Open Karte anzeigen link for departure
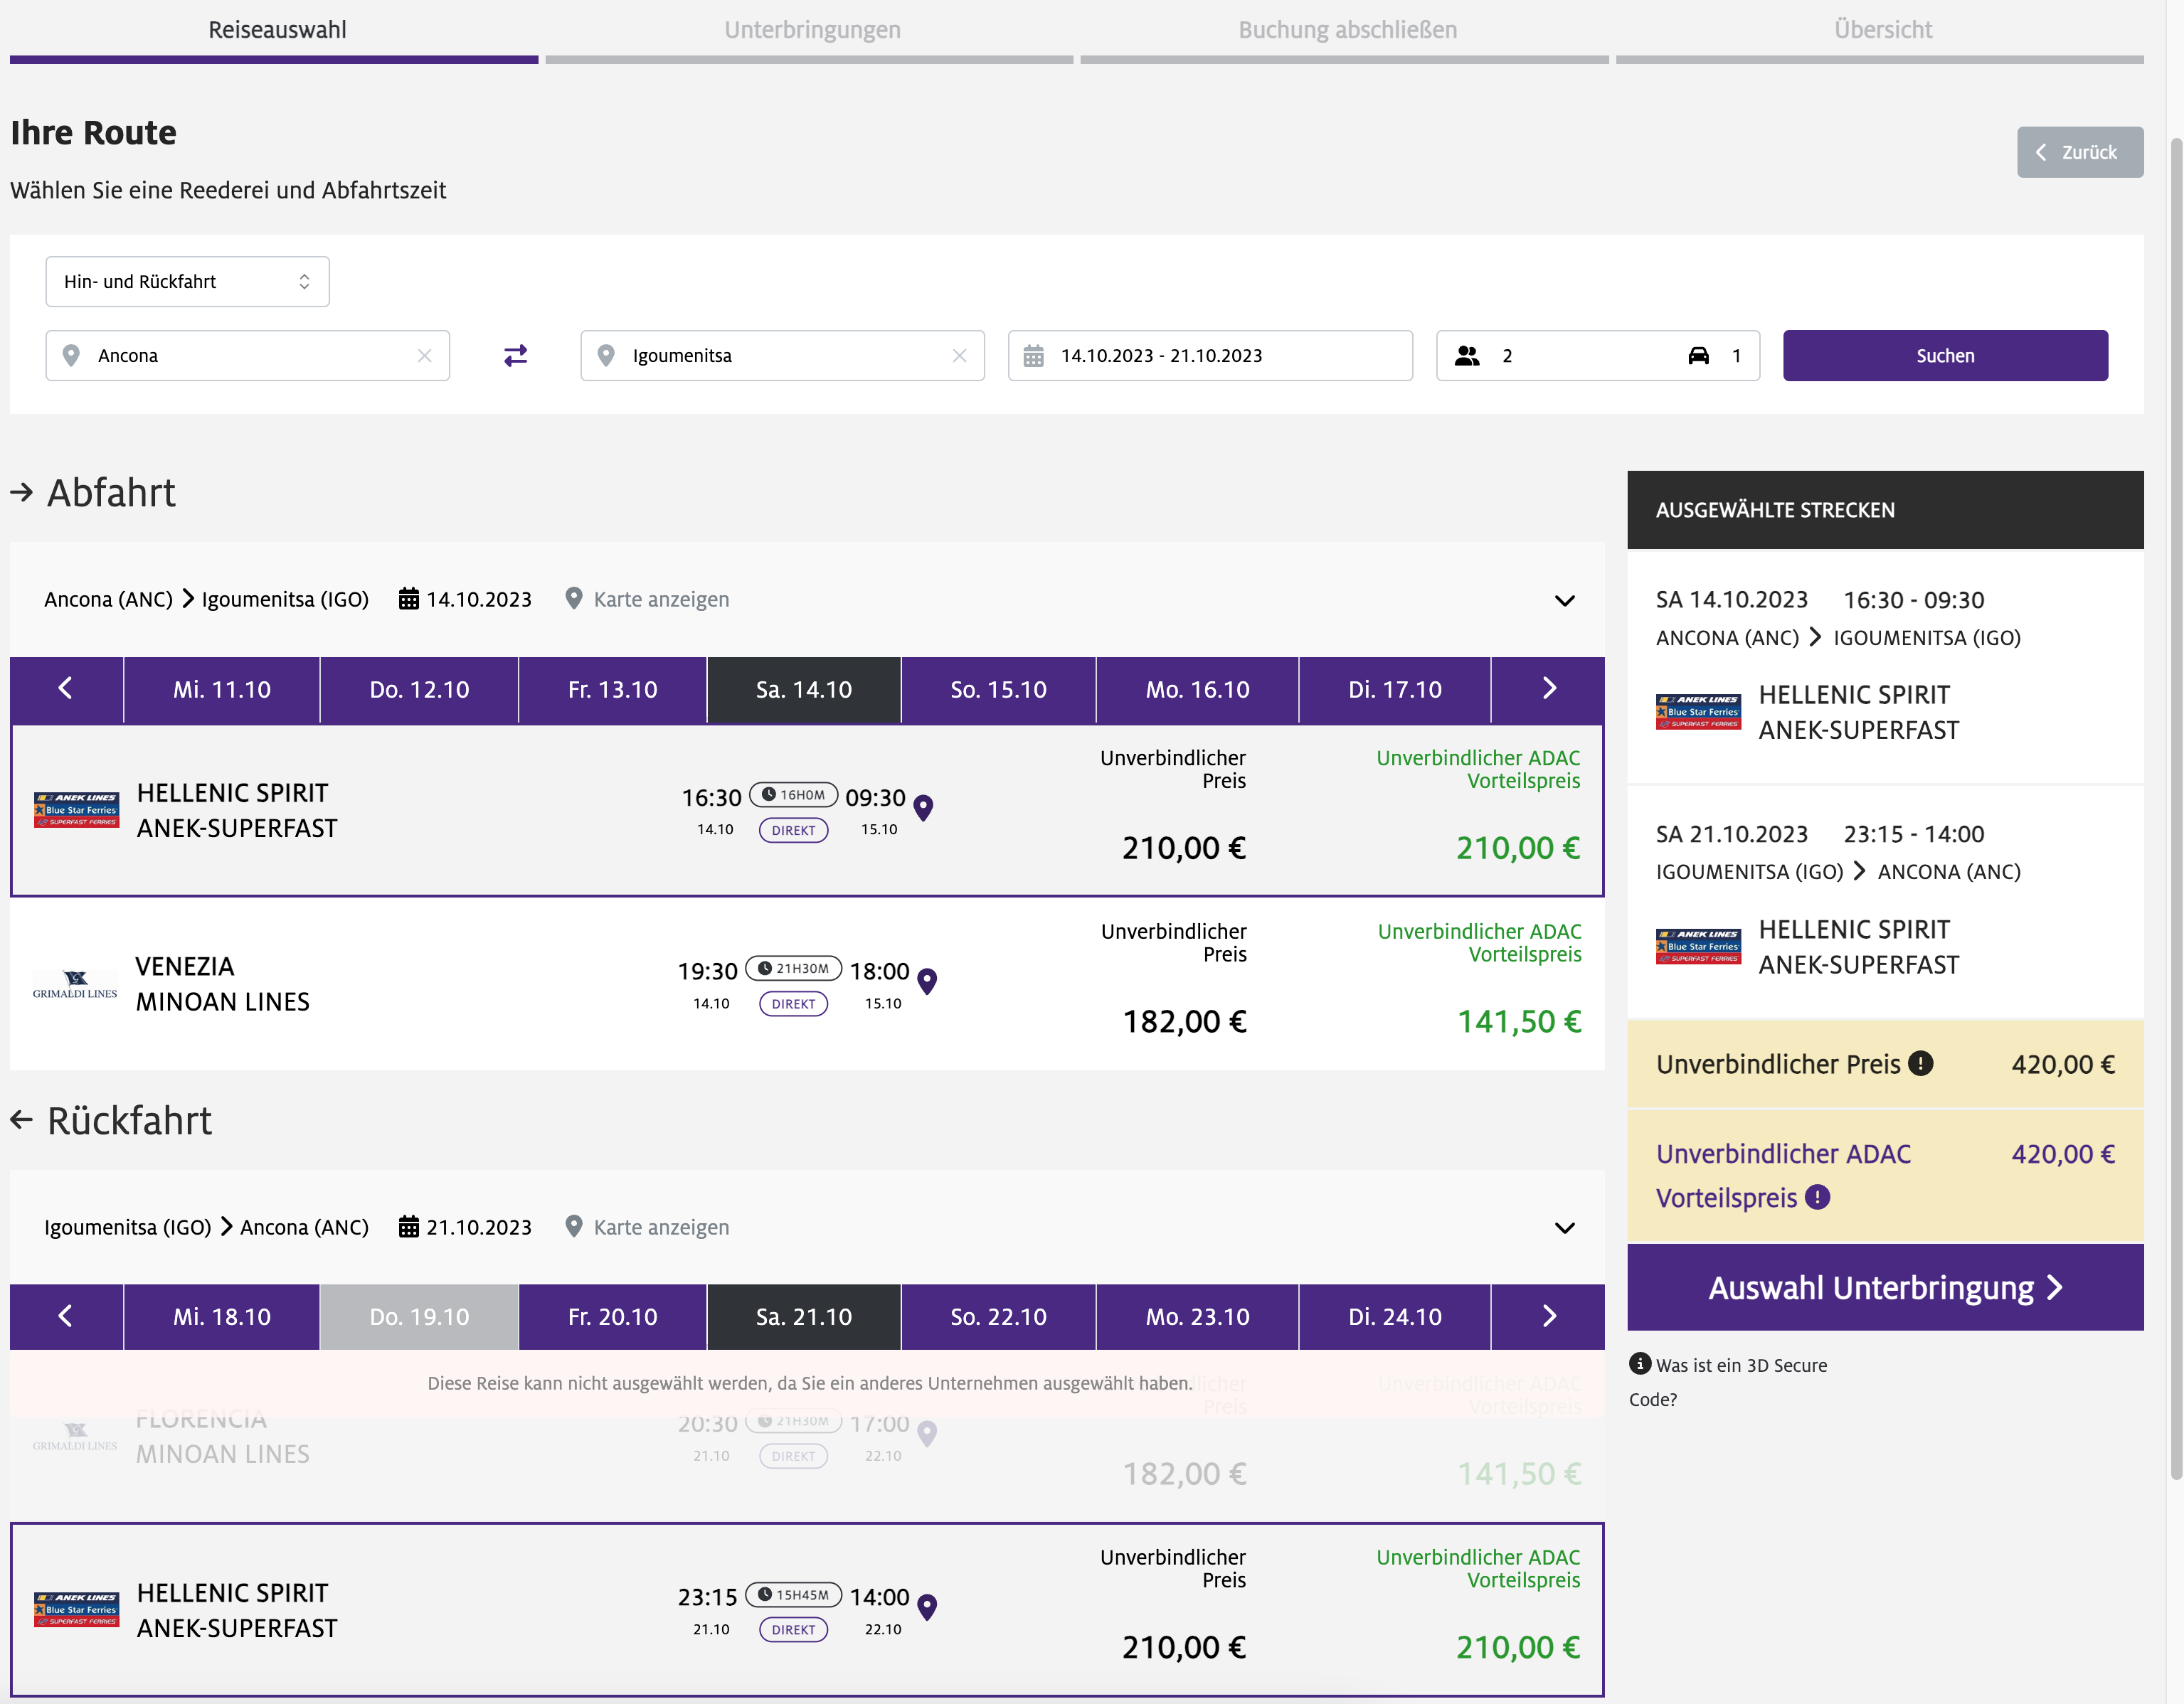 660,600
